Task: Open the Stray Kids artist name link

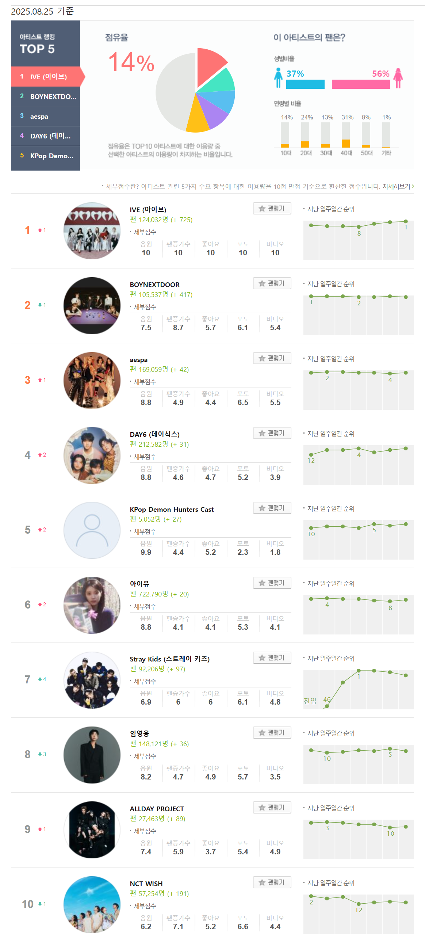Action: (x=169, y=659)
